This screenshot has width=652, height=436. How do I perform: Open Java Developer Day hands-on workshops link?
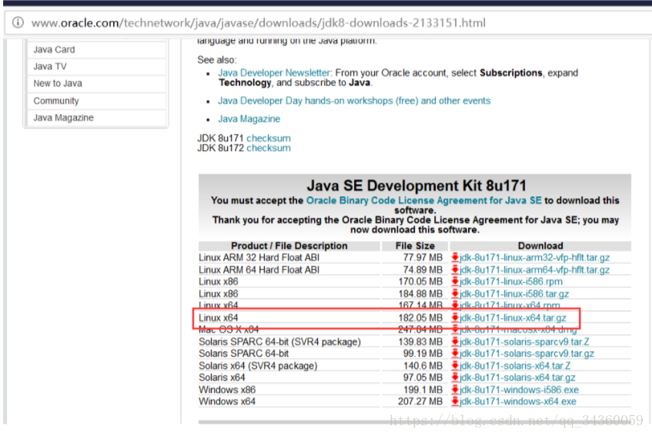354,101
